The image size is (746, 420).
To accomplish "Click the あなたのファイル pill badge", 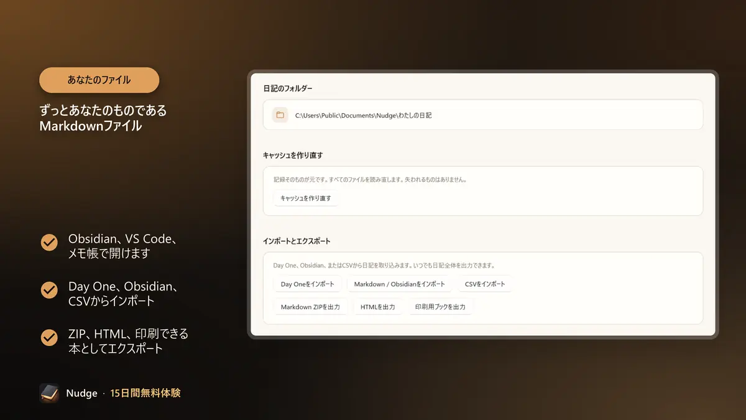I will point(99,80).
